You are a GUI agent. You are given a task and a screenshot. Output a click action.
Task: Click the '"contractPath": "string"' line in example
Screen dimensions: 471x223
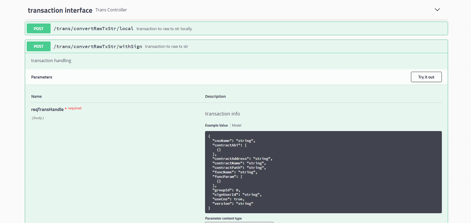pos(239,168)
